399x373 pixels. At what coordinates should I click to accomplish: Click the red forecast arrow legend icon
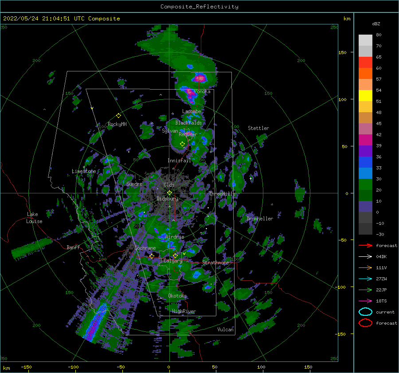(365, 245)
